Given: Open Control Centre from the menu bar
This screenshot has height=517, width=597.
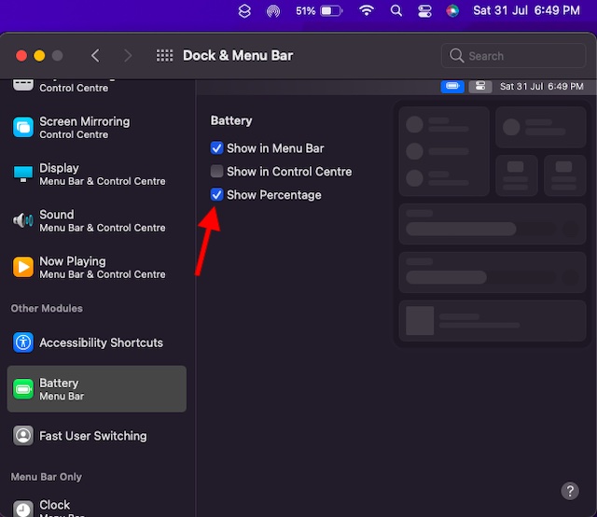Looking at the screenshot, I should click(424, 10).
